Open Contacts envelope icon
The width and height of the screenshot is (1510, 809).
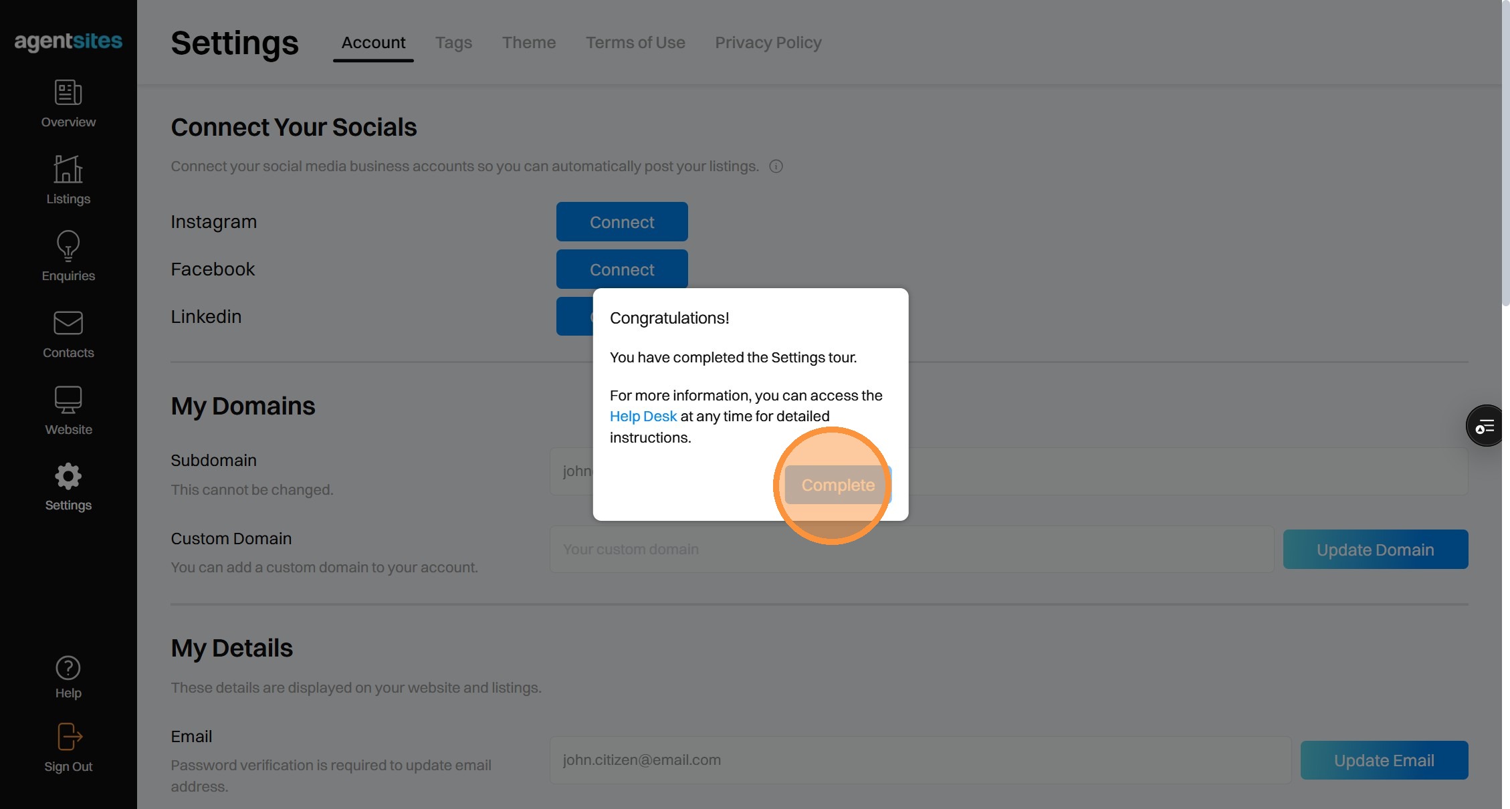pos(68,324)
